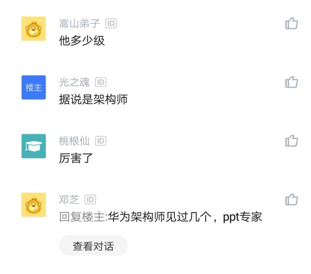Image resolution: width=311 pixels, height=274 pixels.
Task: Open username 桃根仙 profile
Action: [74, 141]
